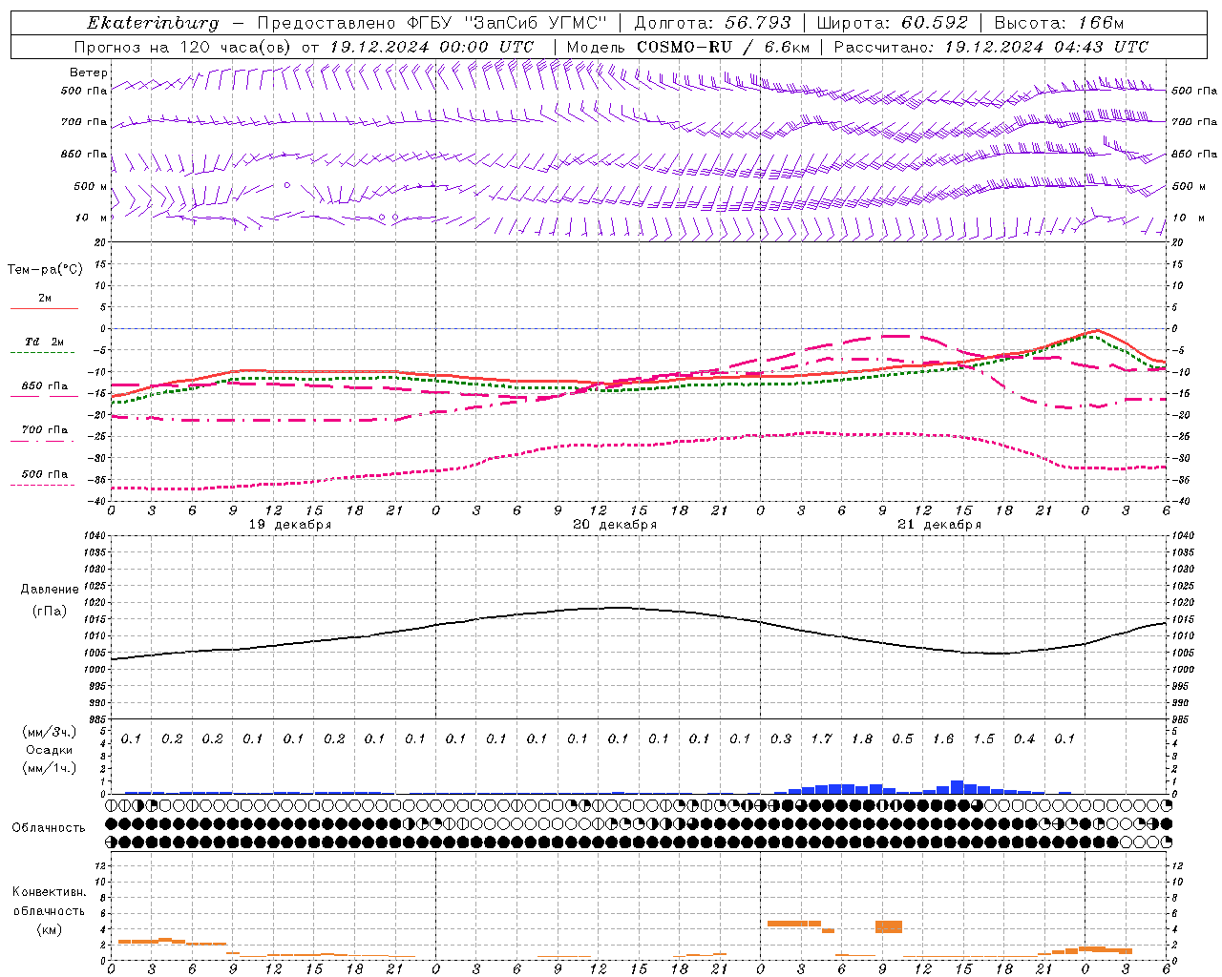Image resolution: width=1222 pixels, height=977 pixels.
Task: Click 'Прогноз на 120 часа(ов)' text
Action: pyautogui.click(x=184, y=47)
